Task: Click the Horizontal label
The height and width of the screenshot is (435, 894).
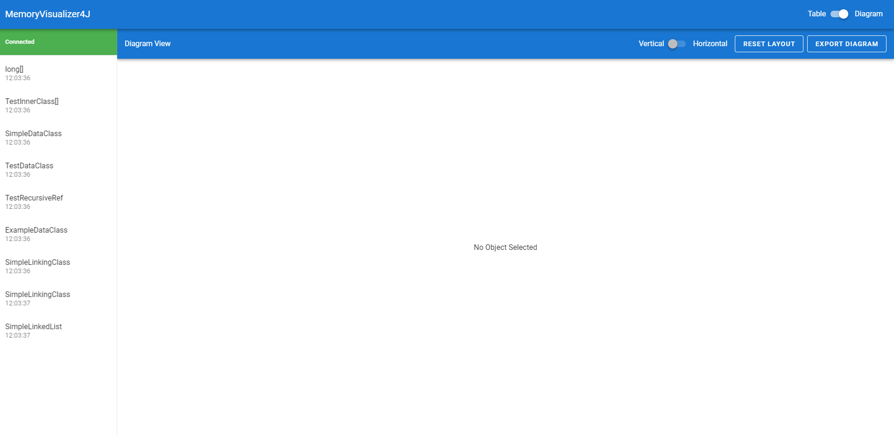Action: (x=710, y=44)
